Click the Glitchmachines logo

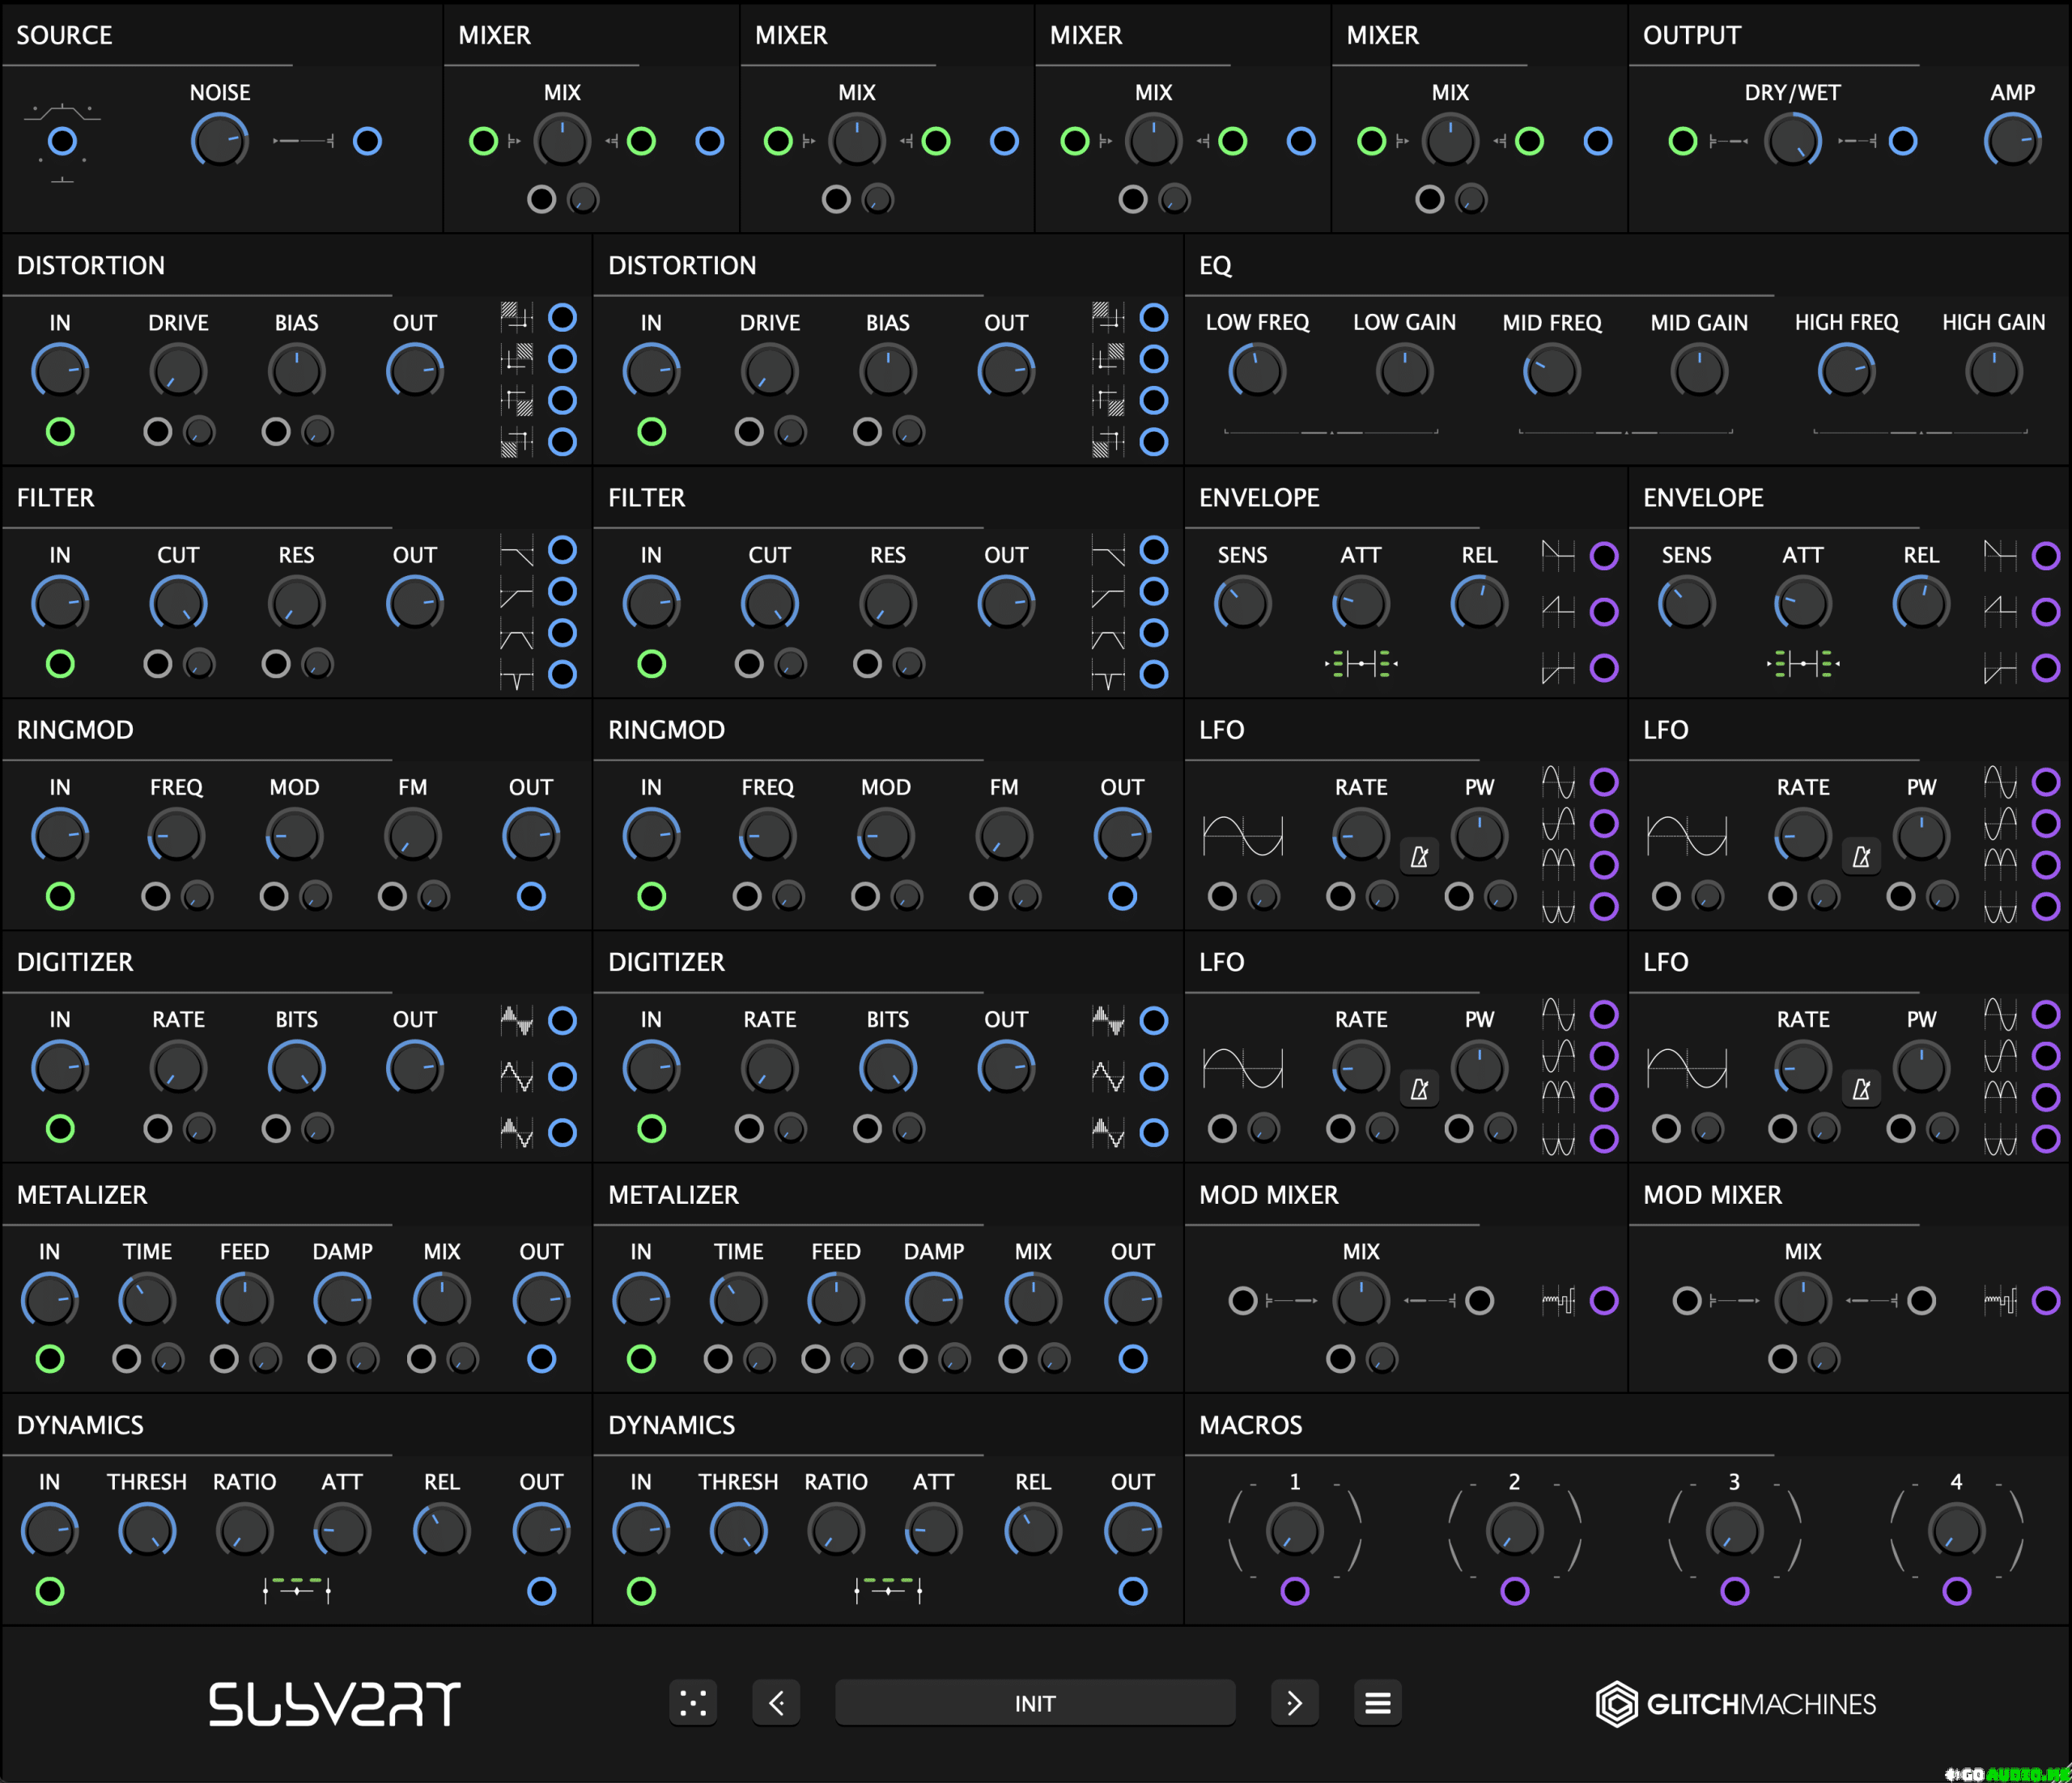point(1735,1703)
